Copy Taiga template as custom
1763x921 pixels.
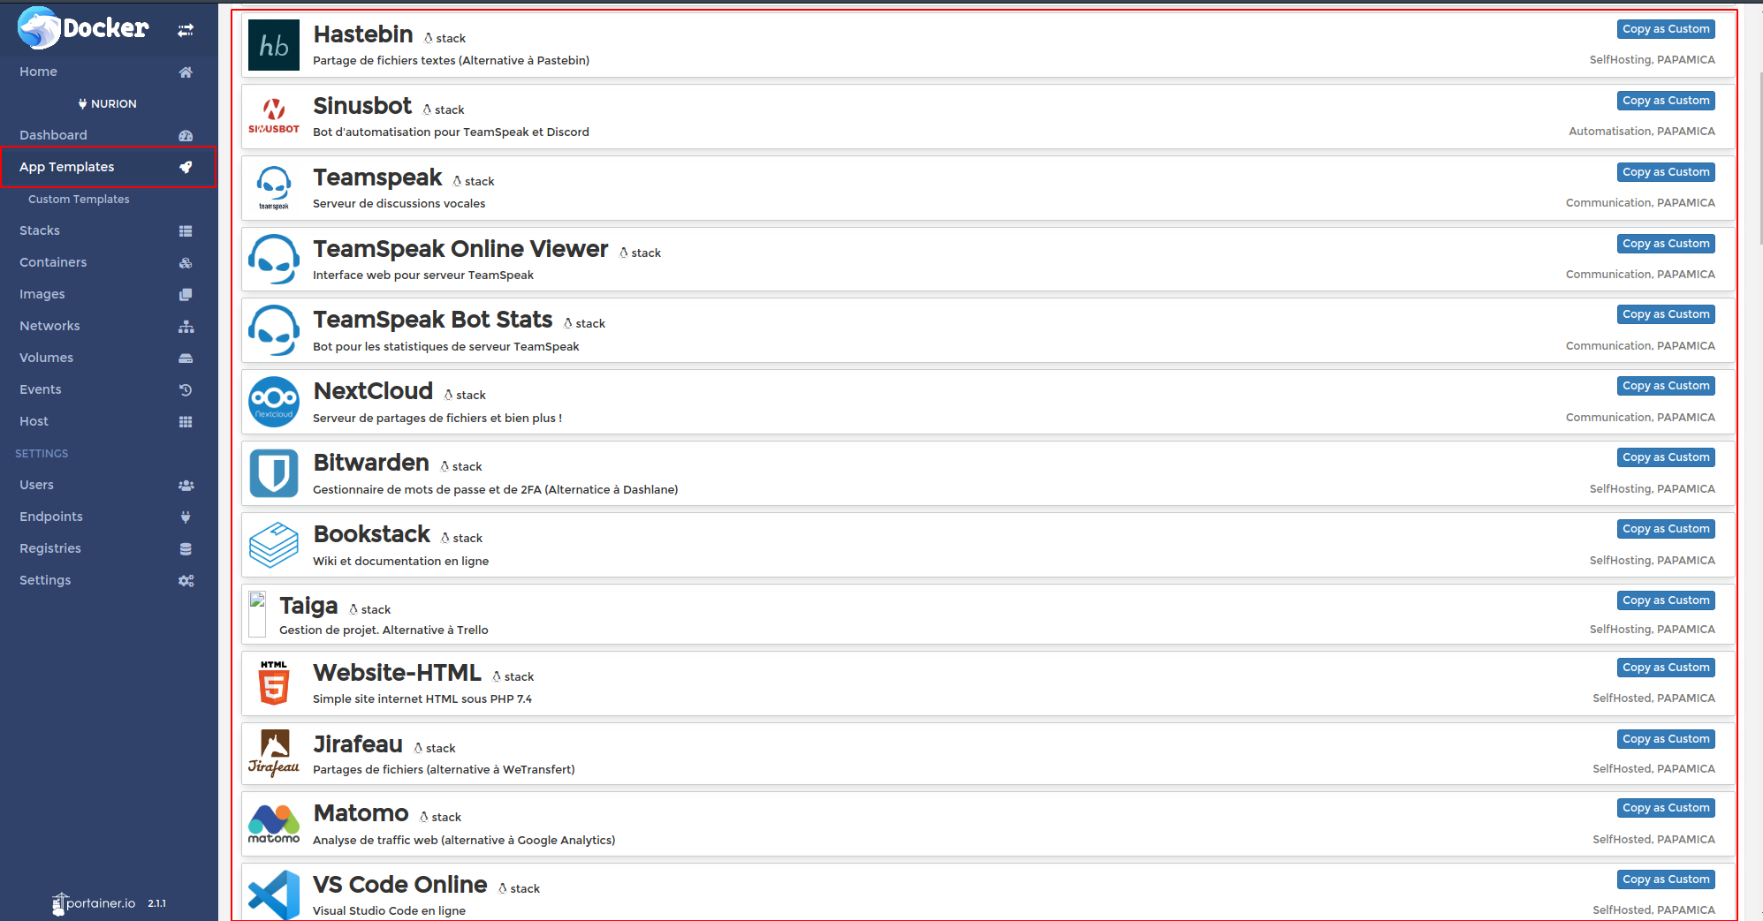[x=1665, y=600]
